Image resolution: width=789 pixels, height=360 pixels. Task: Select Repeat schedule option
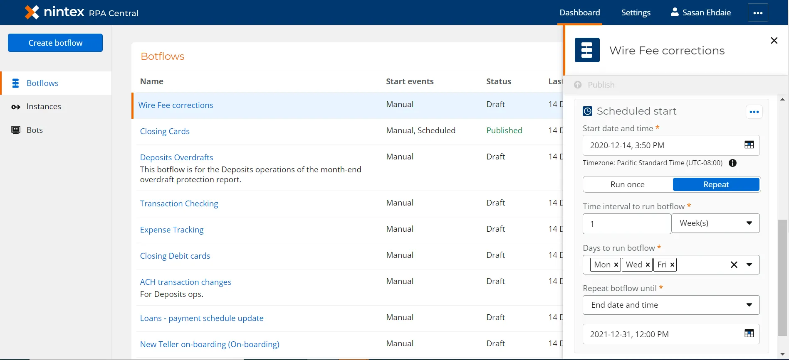pos(716,184)
